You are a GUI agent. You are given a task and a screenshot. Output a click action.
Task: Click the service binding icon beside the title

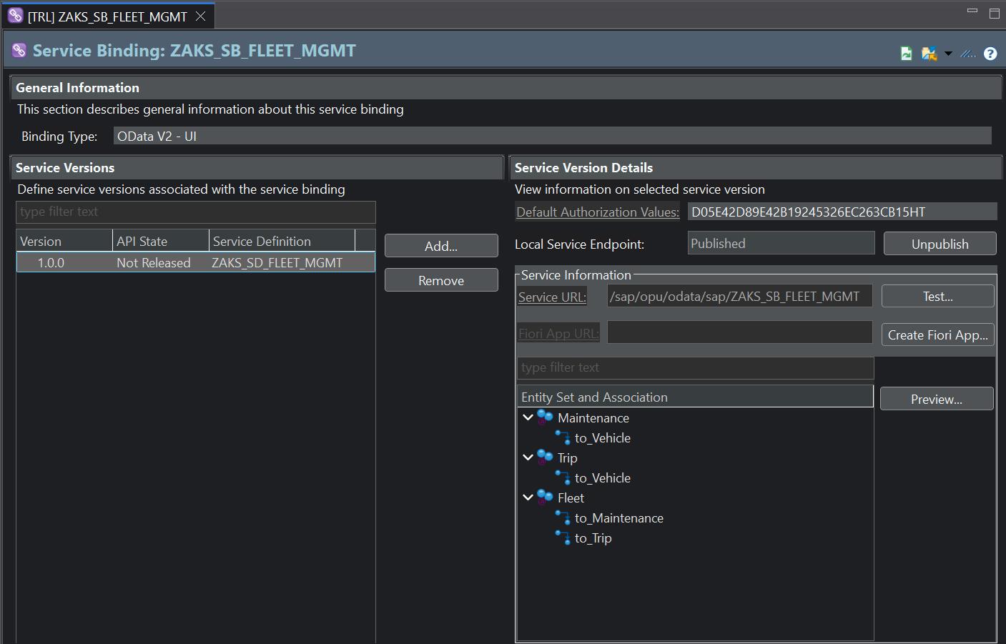click(x=19, y=50)
